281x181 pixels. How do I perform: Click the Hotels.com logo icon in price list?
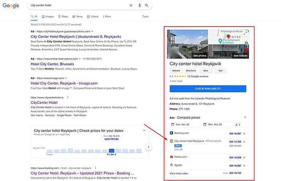click(171, 157)
